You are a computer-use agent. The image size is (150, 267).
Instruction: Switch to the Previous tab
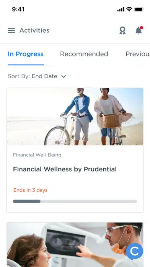[x=138, y=54]
